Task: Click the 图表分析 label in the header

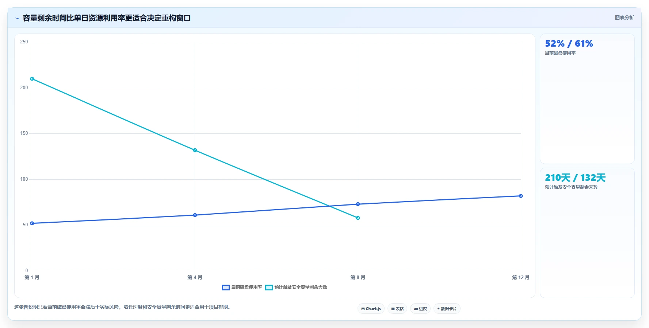Action: tap(624, 17)
